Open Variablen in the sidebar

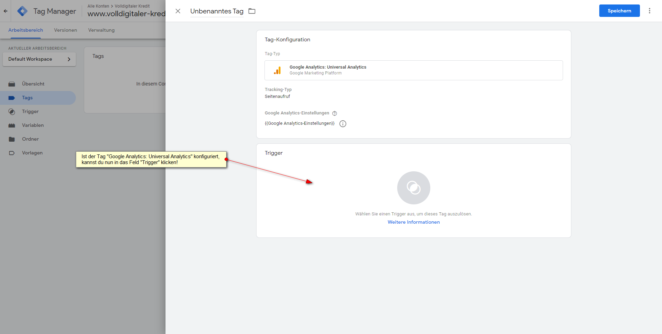click(x=38, y=125)
